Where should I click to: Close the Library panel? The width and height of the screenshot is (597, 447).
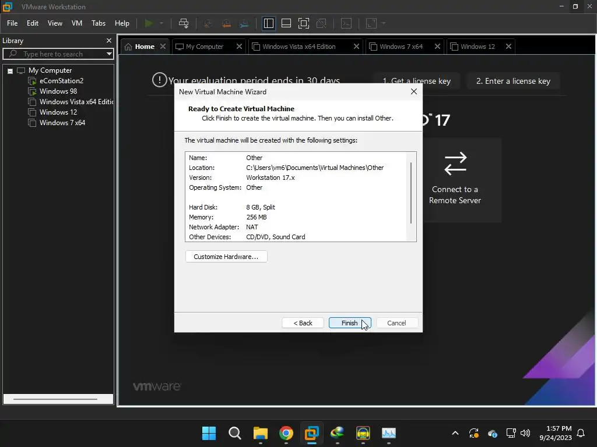109,40
